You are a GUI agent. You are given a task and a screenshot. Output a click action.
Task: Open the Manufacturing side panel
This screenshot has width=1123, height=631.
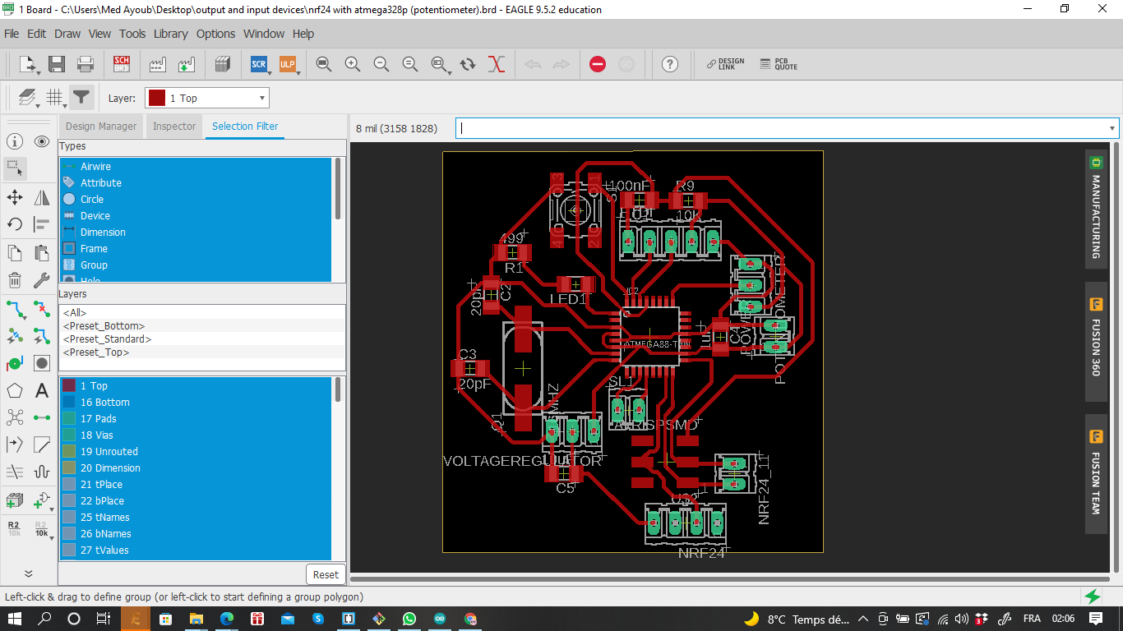tap(1096, 207)
